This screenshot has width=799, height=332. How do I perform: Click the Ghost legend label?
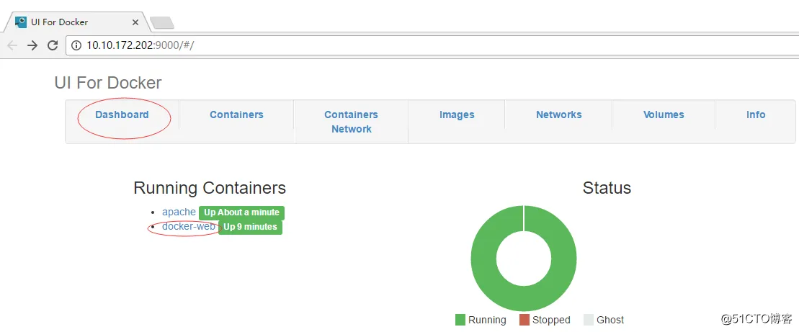610,320
